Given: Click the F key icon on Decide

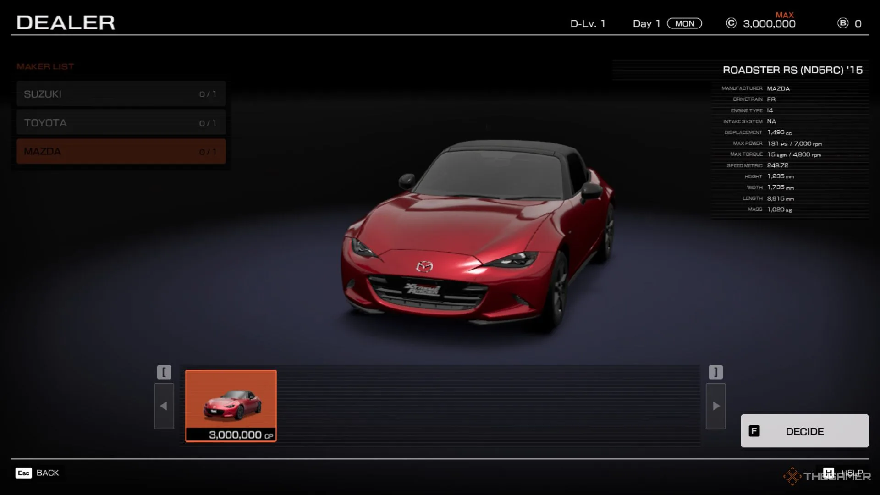Looking at the screenshot, I should pos(754,431).
